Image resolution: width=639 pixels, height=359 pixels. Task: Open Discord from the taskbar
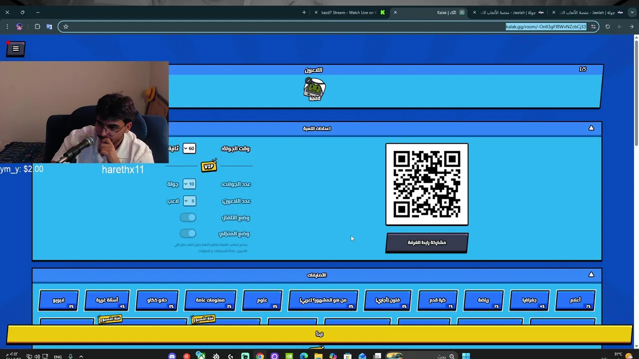172,356
